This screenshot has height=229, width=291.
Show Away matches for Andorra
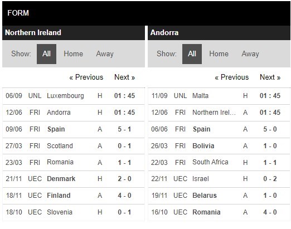pos(250,54)
